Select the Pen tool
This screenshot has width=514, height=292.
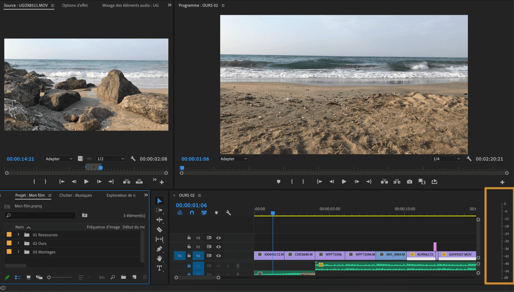coord(159,249)
